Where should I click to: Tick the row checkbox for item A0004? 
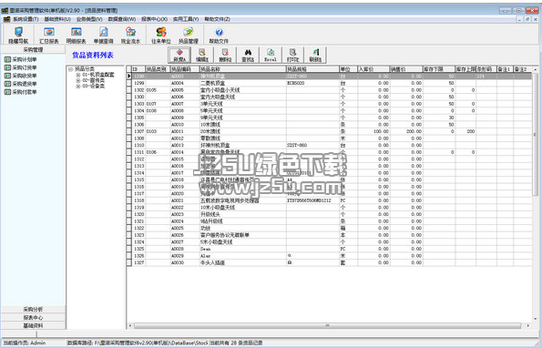pos(129,83)
